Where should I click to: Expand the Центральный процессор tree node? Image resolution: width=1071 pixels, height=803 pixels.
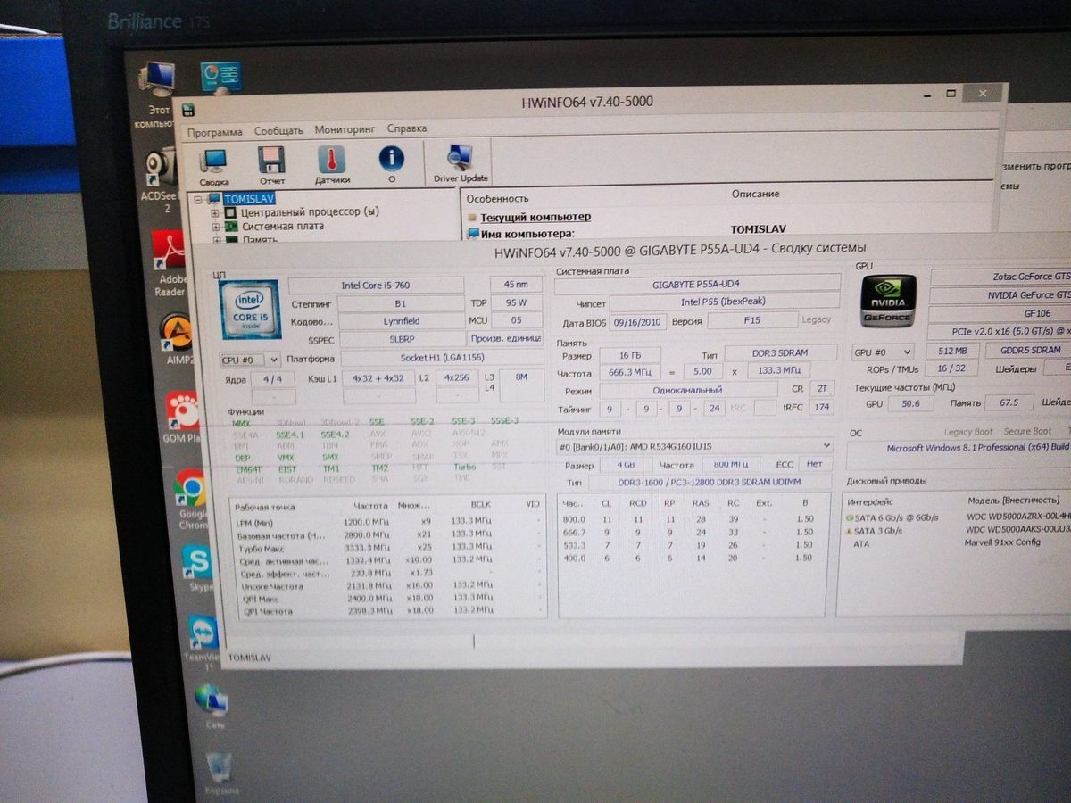point(214,213)
